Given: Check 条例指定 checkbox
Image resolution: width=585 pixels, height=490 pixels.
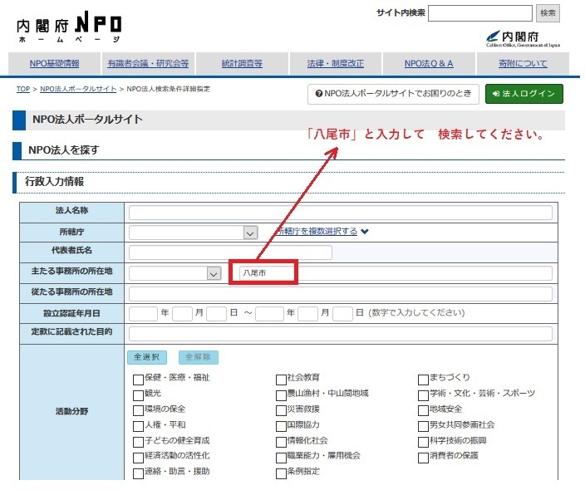Looking at the screenshot, I should point(281,473).
